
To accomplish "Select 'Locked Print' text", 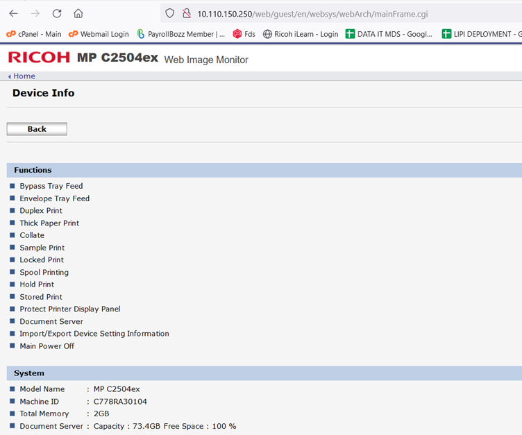I will [42, 260].
